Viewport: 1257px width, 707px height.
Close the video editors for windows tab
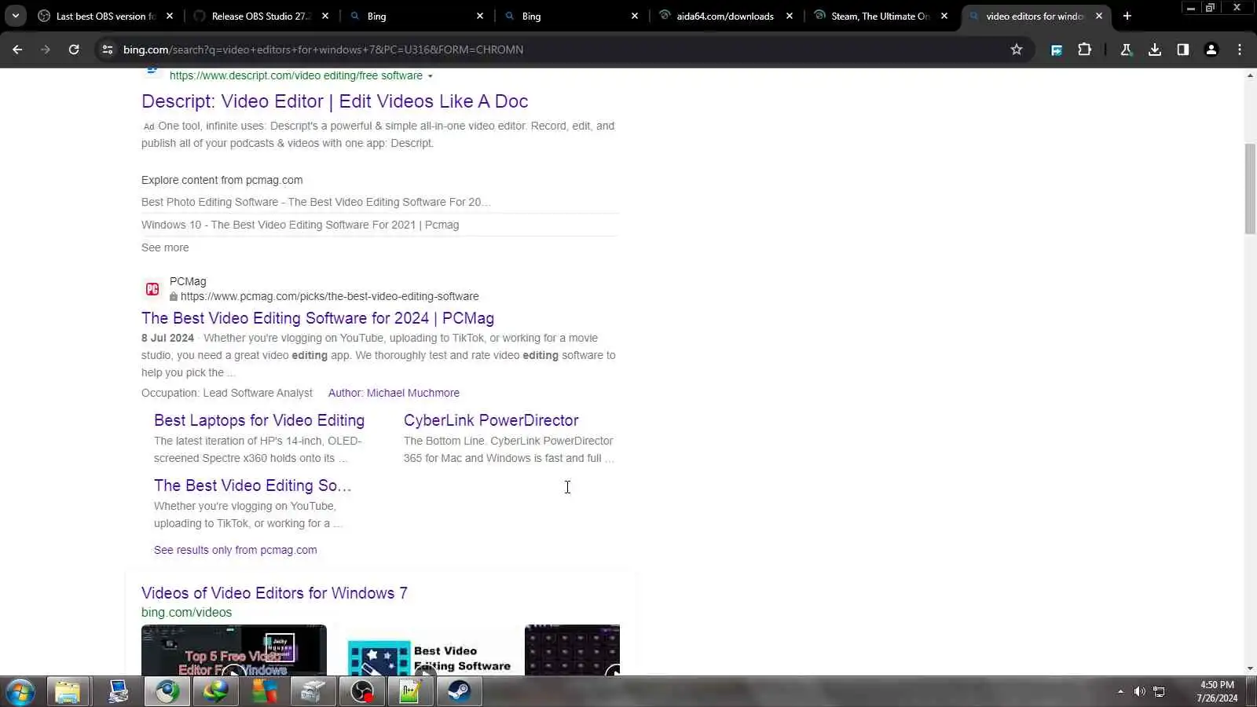tap(1099, 16)
